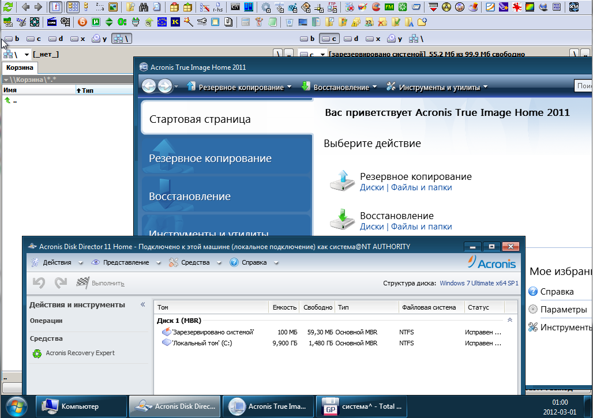Screen dimensions: 593x418
Task: Click the binoculars search icon in toolbar
Action: tap(143, 7)
